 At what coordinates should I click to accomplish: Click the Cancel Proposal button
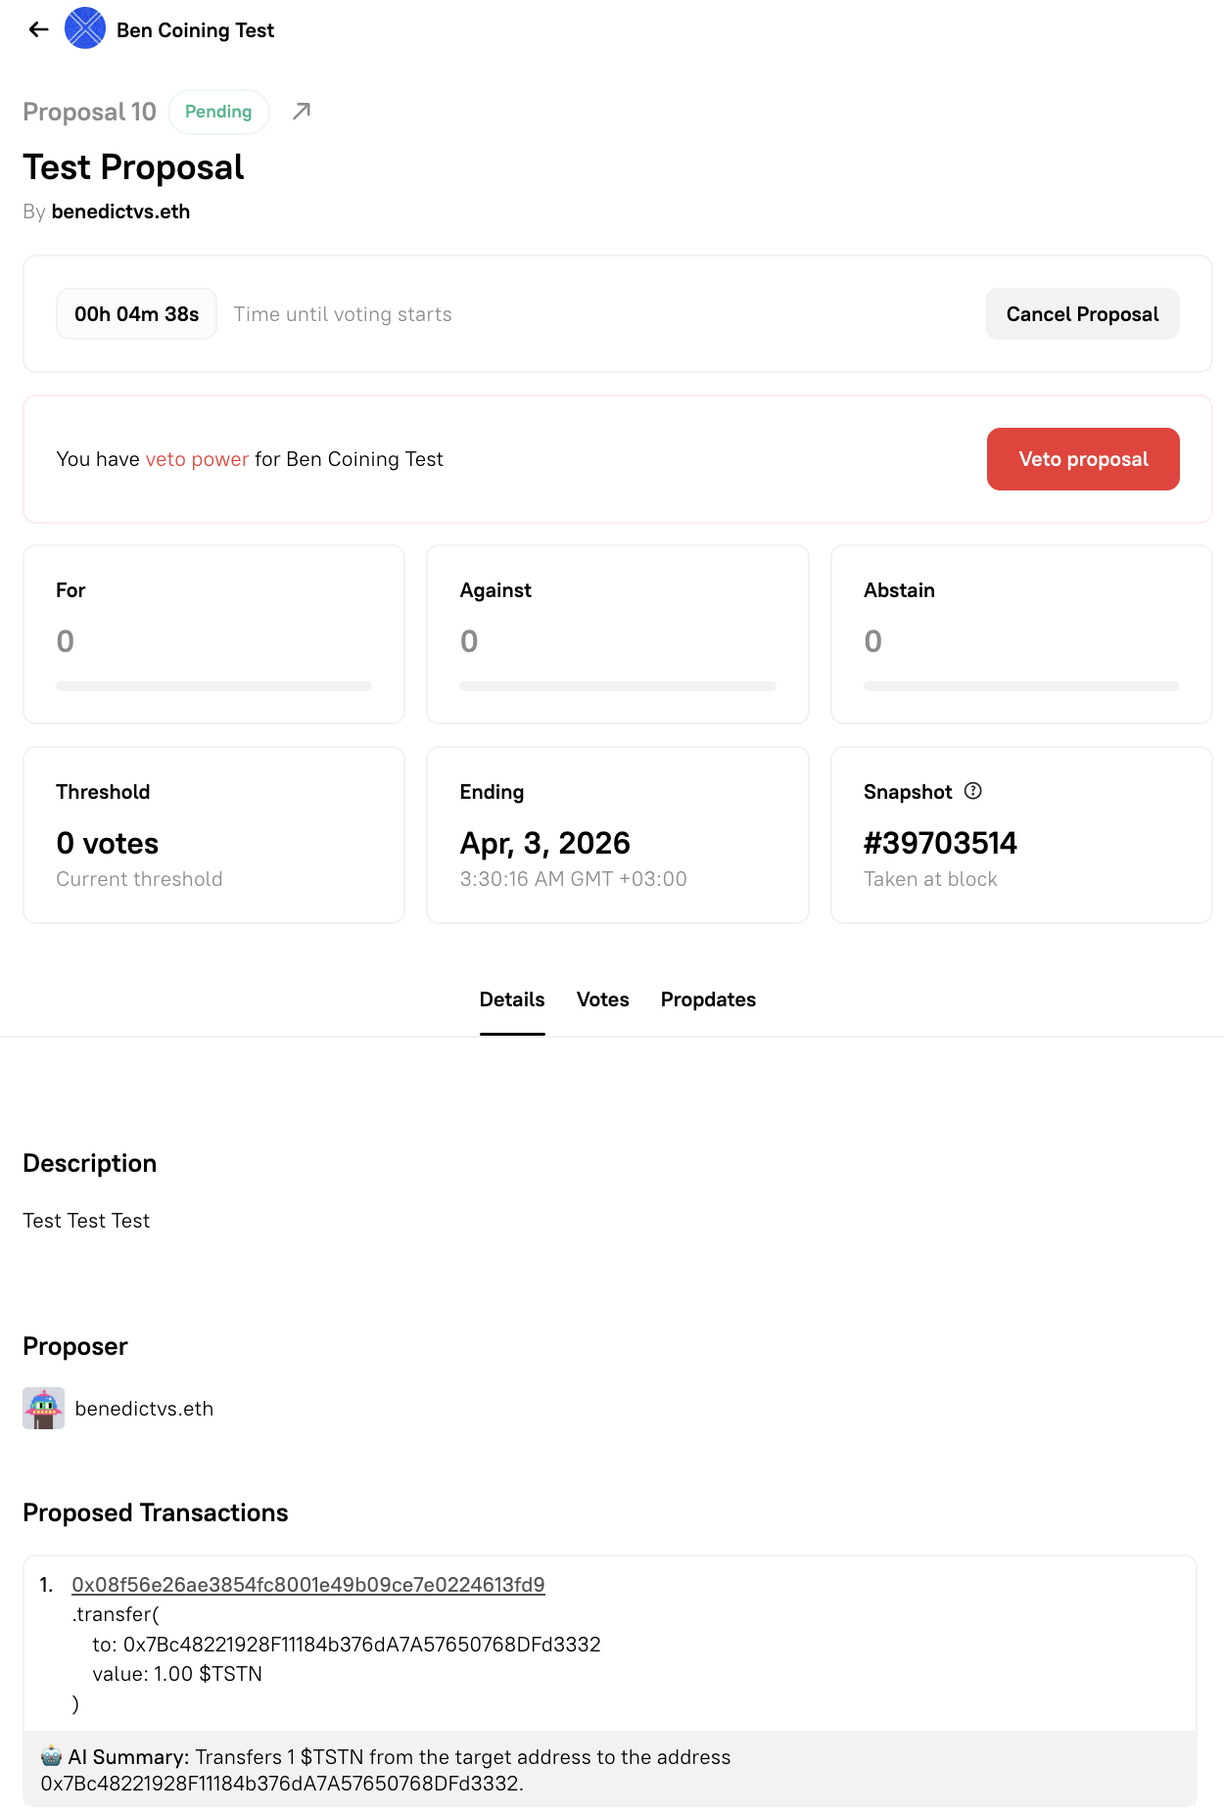[x=1082, y=313]
